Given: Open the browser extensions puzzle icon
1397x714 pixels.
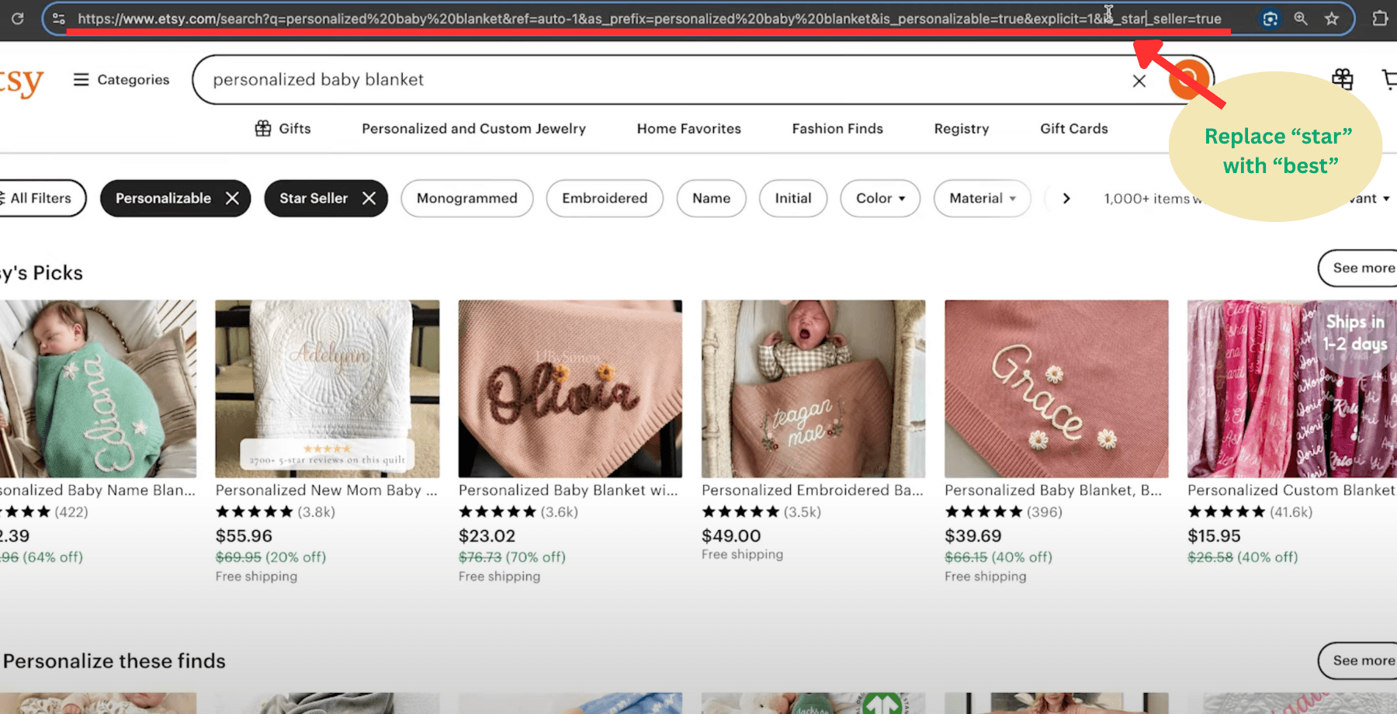Looking at the screenshot, I should point(1379,18).
